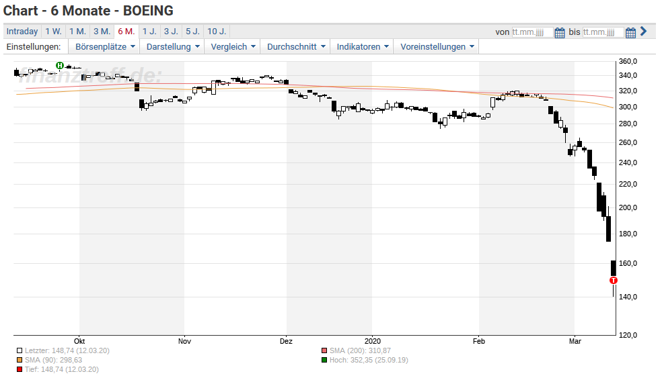Switch to the 1 J. time range

point(149,32)
